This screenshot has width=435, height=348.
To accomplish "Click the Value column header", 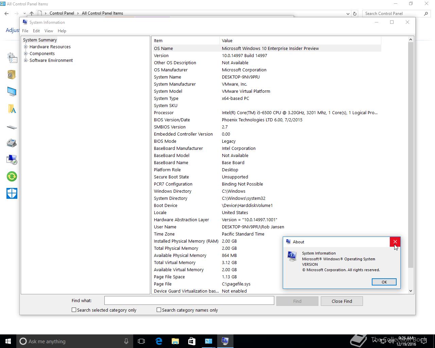I will (300, 40).
